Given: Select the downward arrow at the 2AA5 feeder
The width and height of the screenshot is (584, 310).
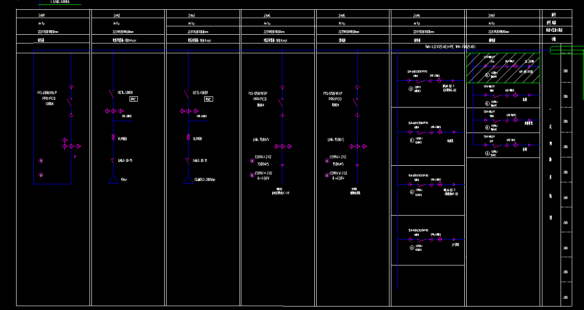Looking at the screenshot, I should [358, 165].
